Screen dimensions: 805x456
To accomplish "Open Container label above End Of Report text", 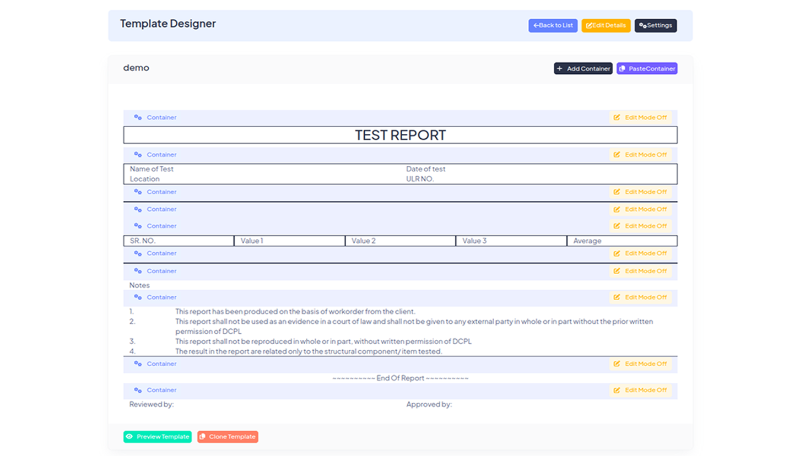I will pyautogui.click(x=161, y=364).
